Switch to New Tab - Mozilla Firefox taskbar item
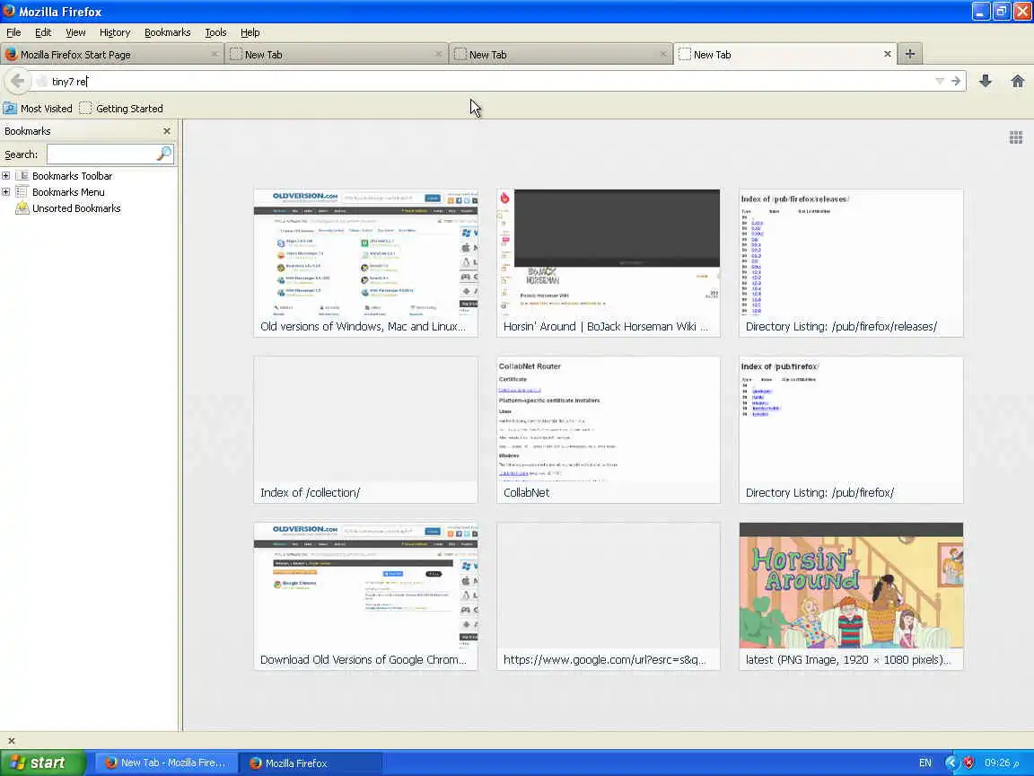 click(x=165, y=763)
